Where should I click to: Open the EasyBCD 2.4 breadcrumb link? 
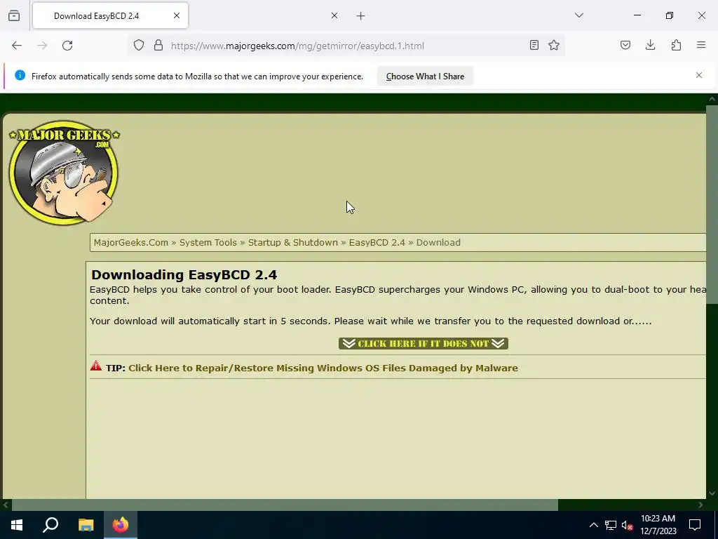(377, 242)
